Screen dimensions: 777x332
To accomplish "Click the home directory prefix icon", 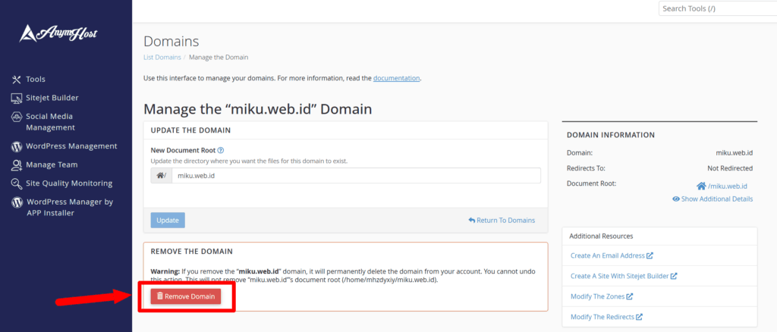I will (x=161, y=176).
